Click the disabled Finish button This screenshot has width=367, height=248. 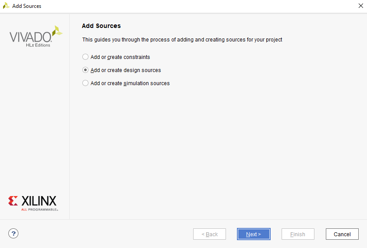point(298,234)
